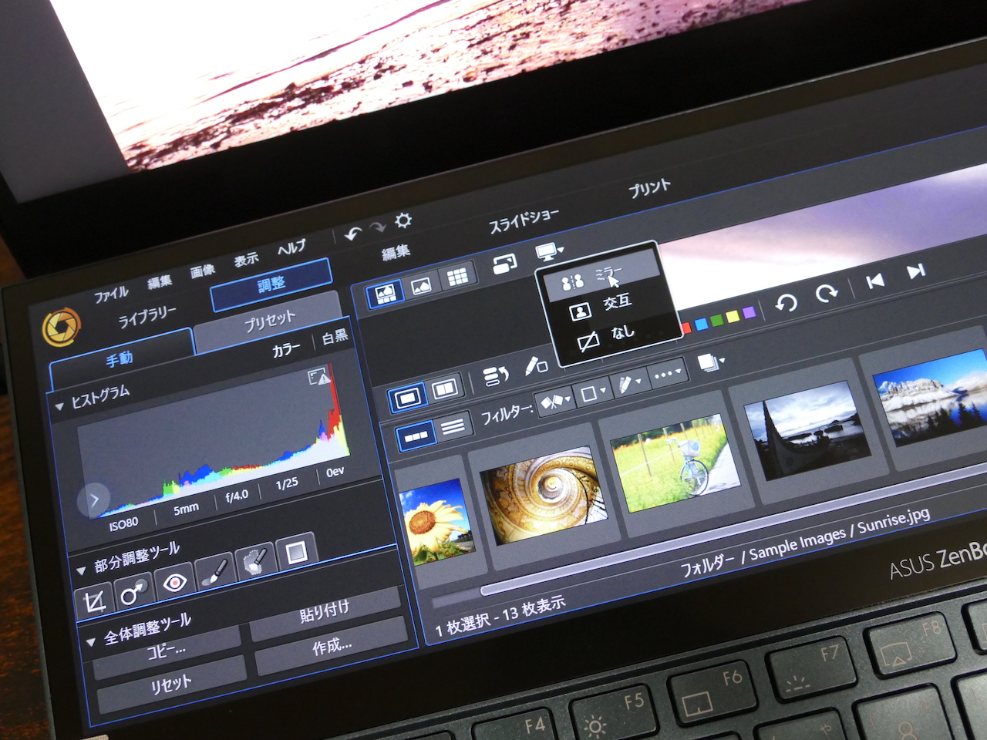Rotate photo right with clockwise icon
This screenshot has height=740, width=987.
click(x=826, y=294)
